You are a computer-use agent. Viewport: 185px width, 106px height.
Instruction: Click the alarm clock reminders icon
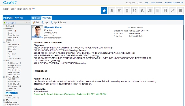coord(135,11)
